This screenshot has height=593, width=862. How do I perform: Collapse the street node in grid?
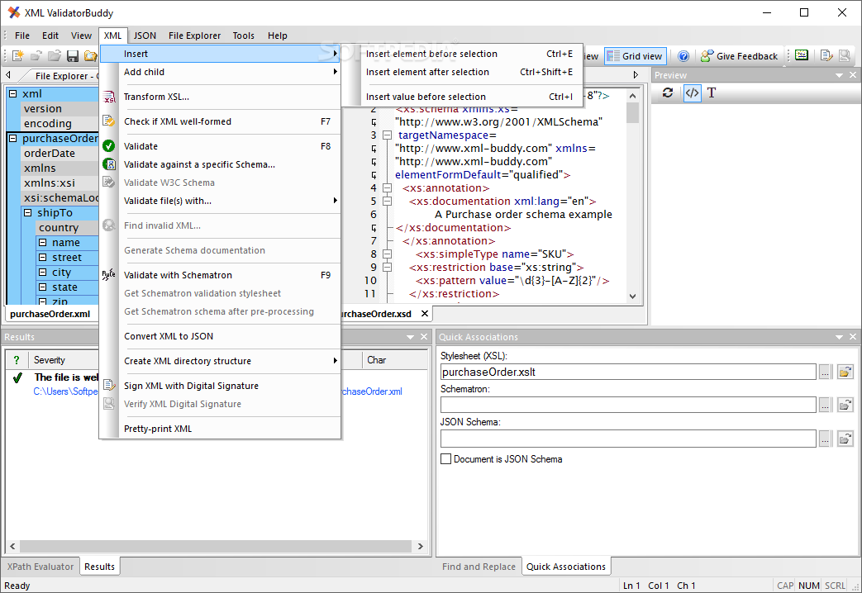[42, 257]
